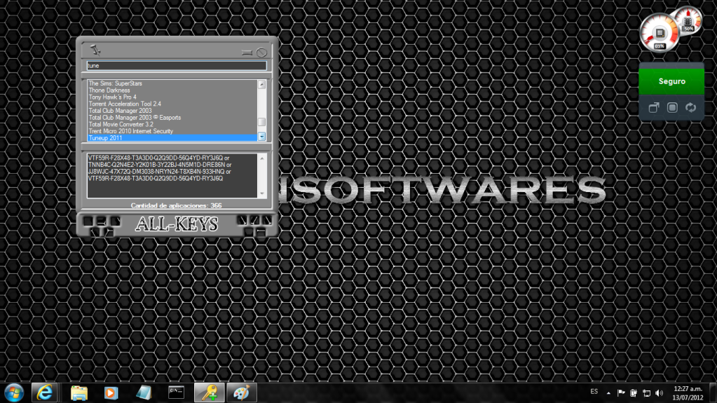Viewport: 717px width, 403px height.
Task: Click the ALL-KEYS logo banner
Action: pyautogui.click(x=177, y=224)
